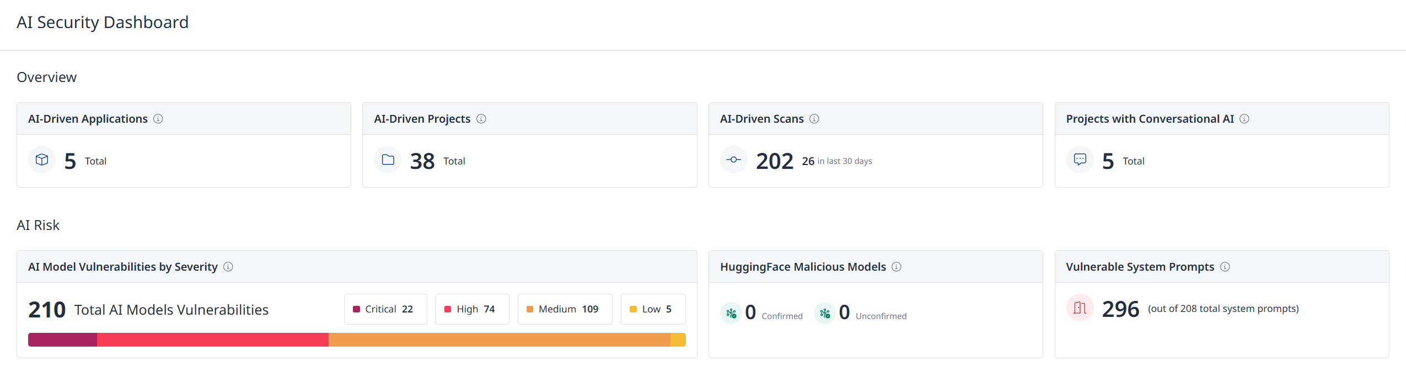Viewport: 1406px width, 384px height.
Task: Select the High 74 severity chip
Action: tap(472, 309)
